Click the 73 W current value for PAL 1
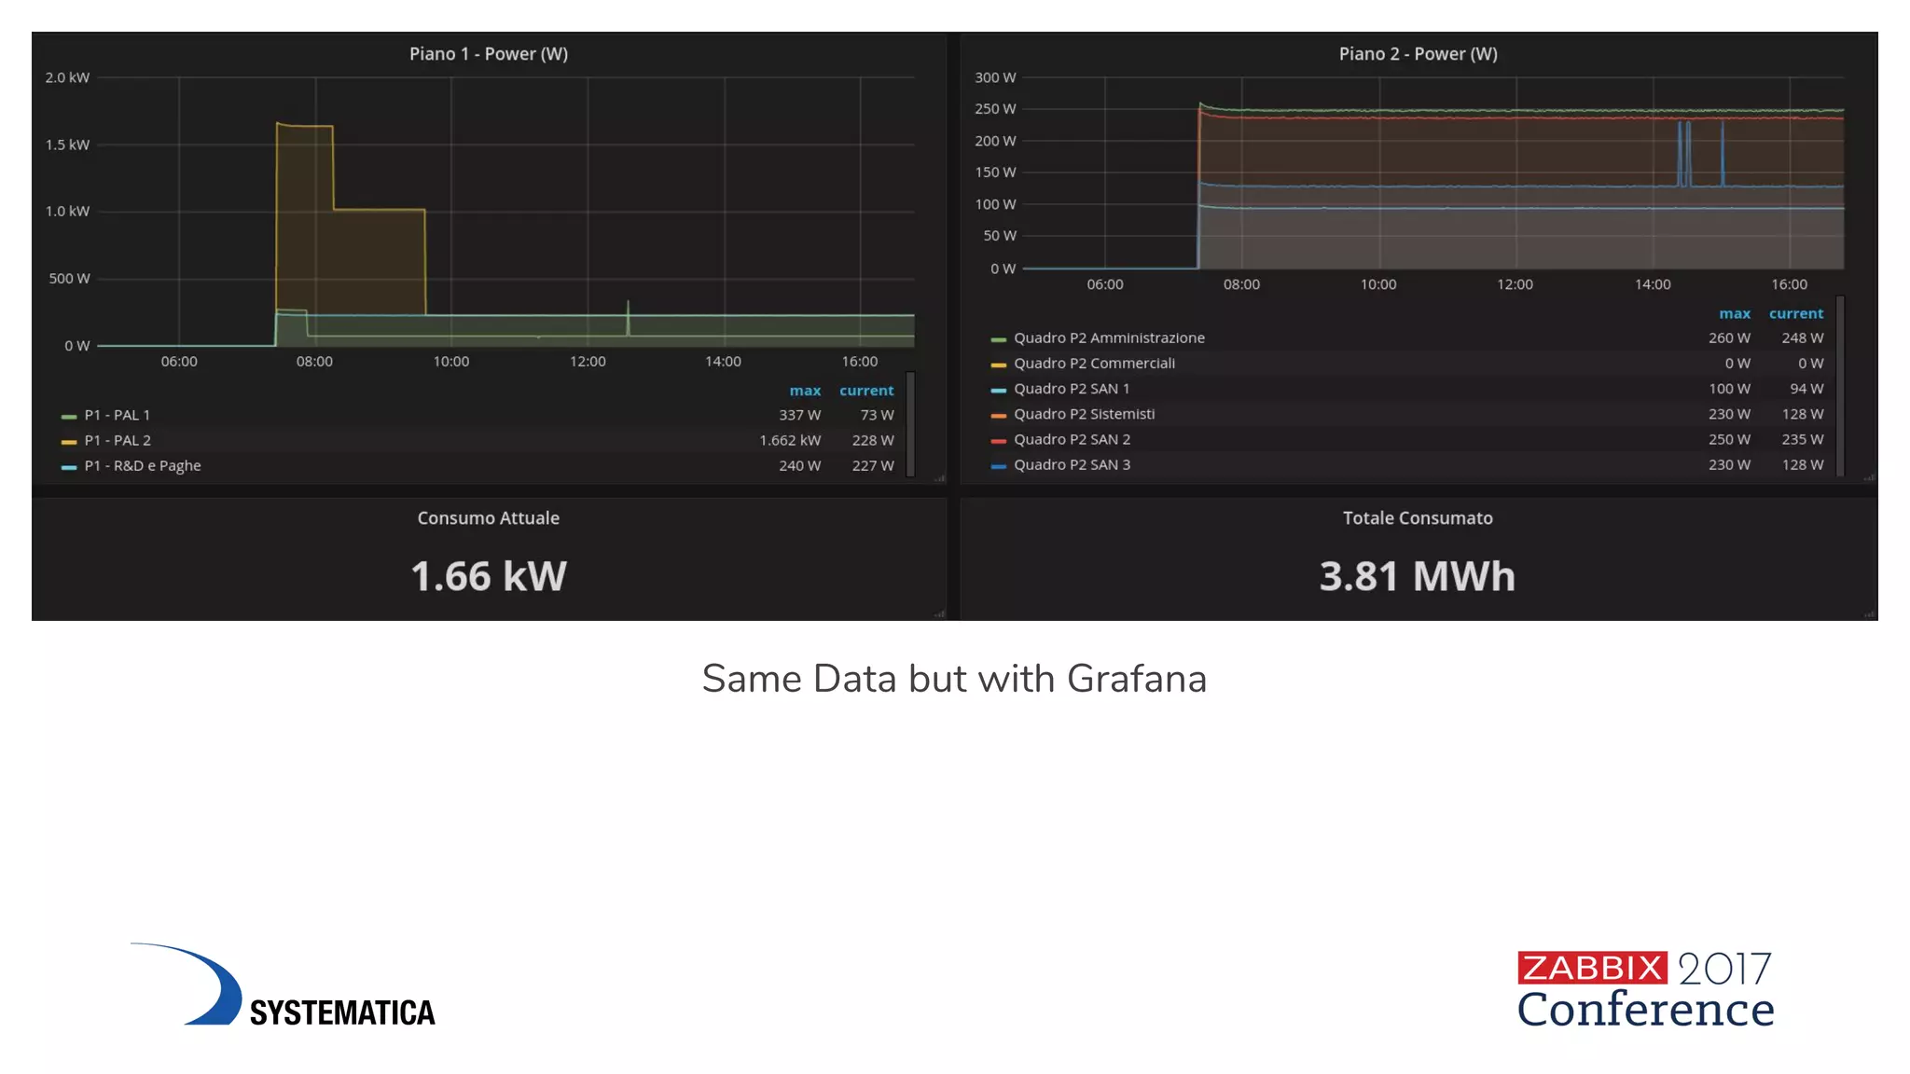1910x1074 pixels. point(877,415)
